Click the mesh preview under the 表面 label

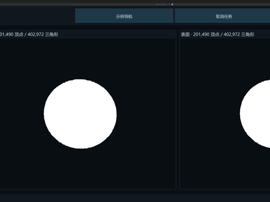225,114
